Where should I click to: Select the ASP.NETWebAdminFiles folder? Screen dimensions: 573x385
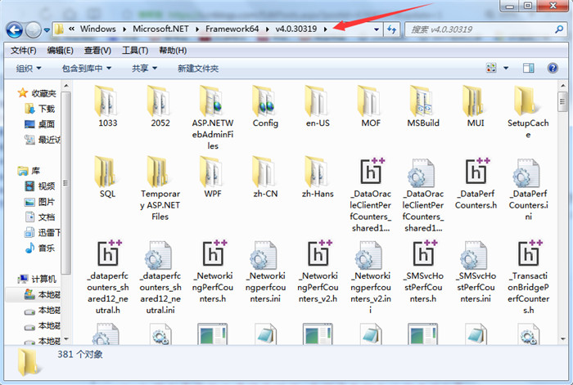[213, 117]
